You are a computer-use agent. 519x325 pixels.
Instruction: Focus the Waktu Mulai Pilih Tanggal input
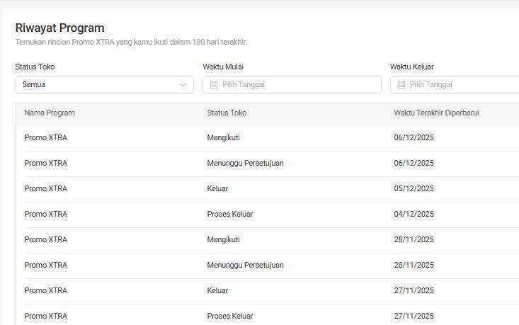(x=297, y=85)
